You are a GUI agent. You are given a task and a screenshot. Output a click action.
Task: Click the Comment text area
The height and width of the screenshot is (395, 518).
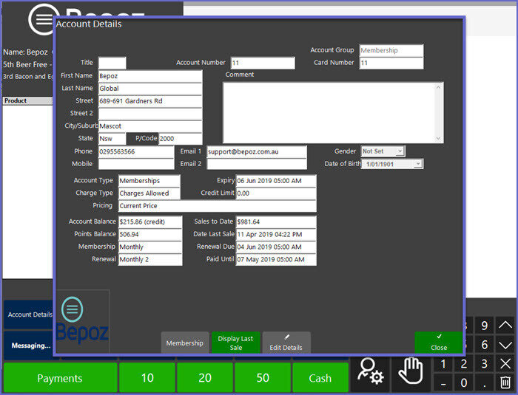coord(333,113)
